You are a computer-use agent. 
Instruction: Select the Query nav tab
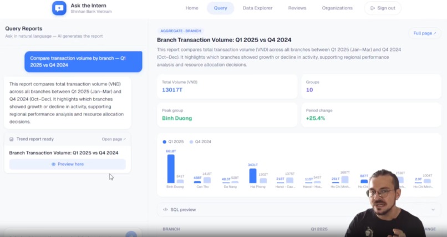tap(220, 8)
